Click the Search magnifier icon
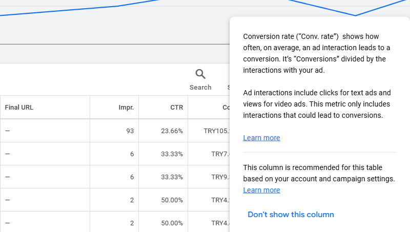This screenshot has width=410, height=232. pyautogui.click(x=200, y=74)
